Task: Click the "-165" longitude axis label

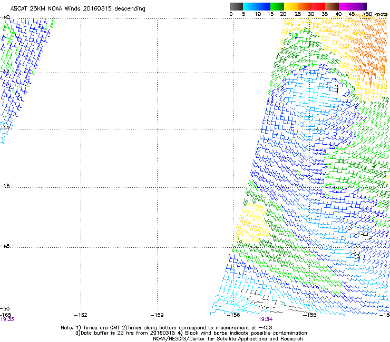Action: pos(5,315)
